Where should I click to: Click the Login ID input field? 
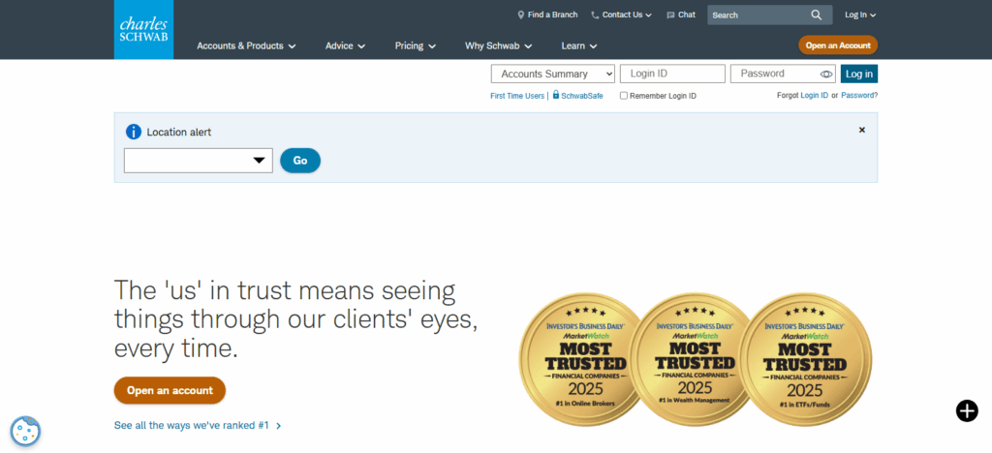(672, 74)
